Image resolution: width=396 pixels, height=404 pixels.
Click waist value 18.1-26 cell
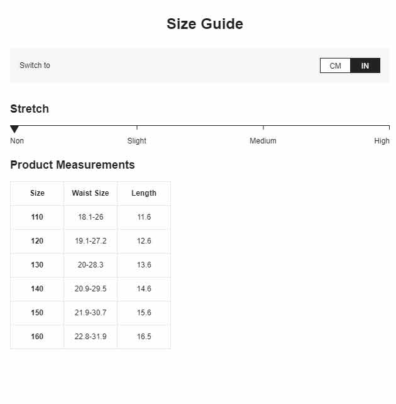click(x=91, y=217)
